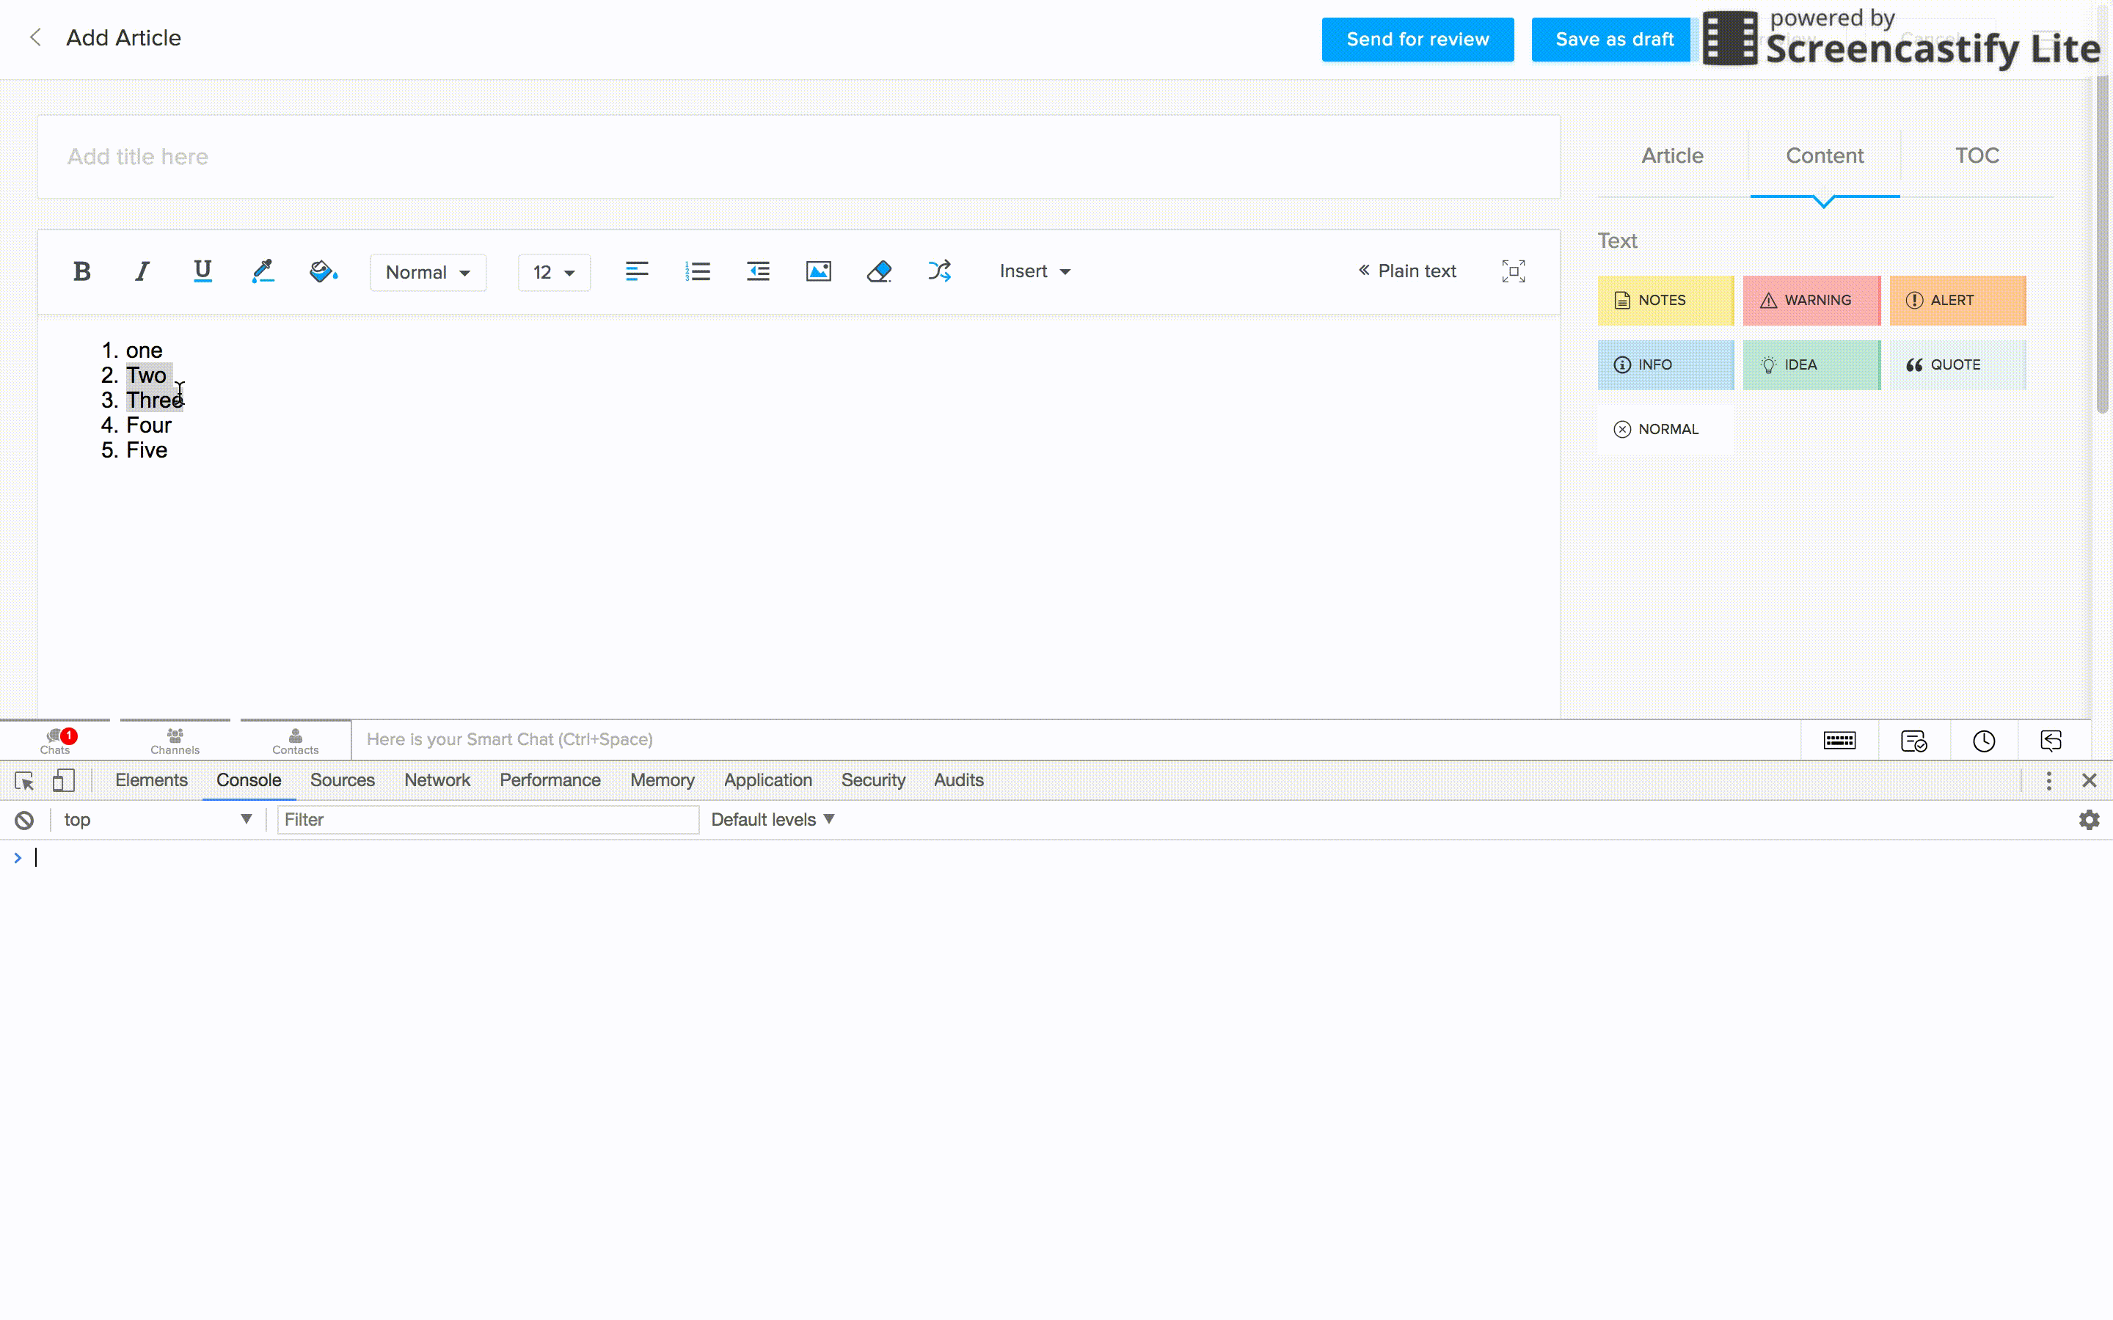Open the font size 12 dropdown
The image size is (2113, 1320).
(x=554, y=271)
